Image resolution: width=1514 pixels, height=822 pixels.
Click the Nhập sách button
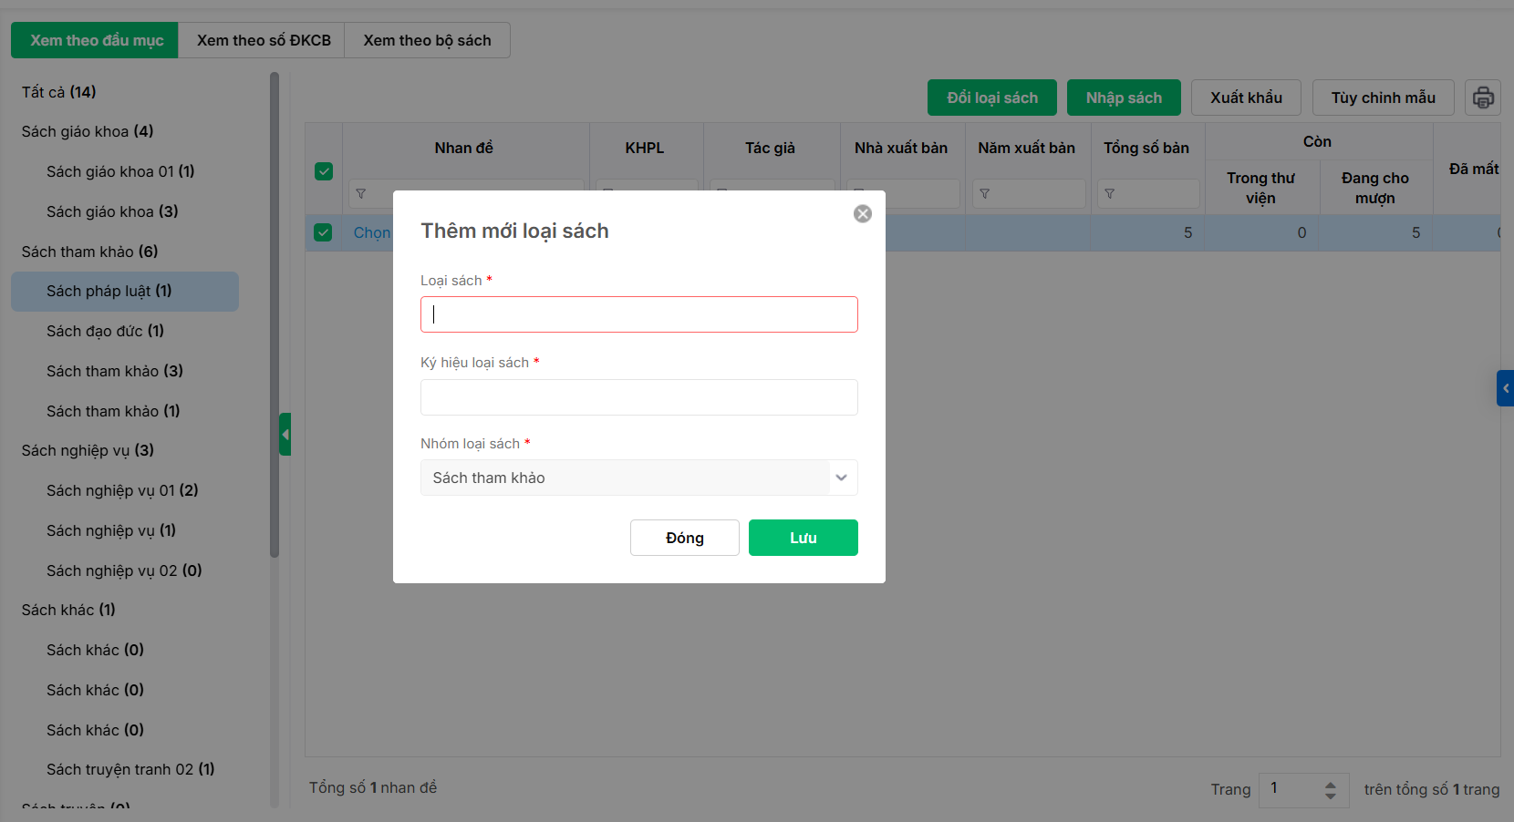pyautogui.click(x=1124, y=98)
